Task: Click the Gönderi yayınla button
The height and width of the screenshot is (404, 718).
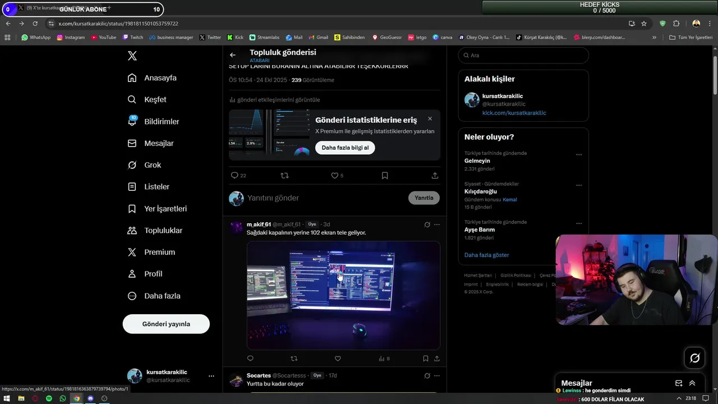Action: (166, 324)
